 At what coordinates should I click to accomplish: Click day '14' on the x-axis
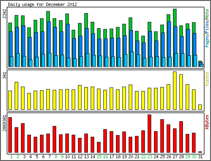(93, 157)
